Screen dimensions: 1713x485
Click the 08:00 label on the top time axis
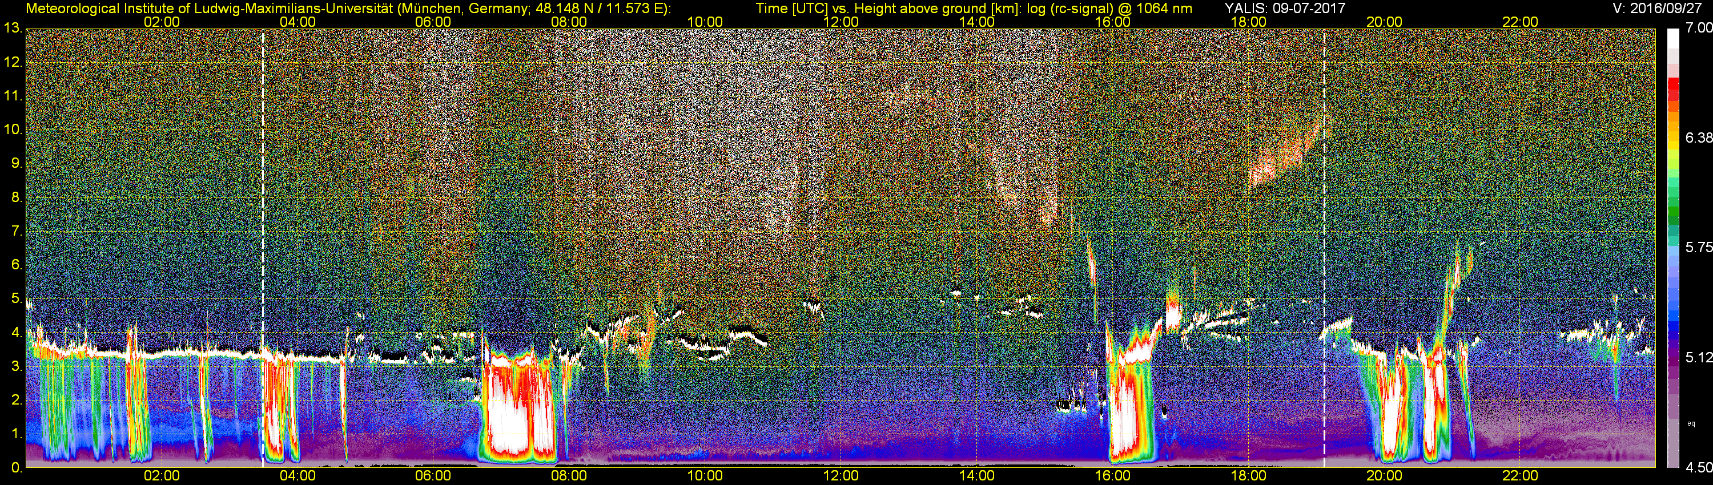(569, 22)
